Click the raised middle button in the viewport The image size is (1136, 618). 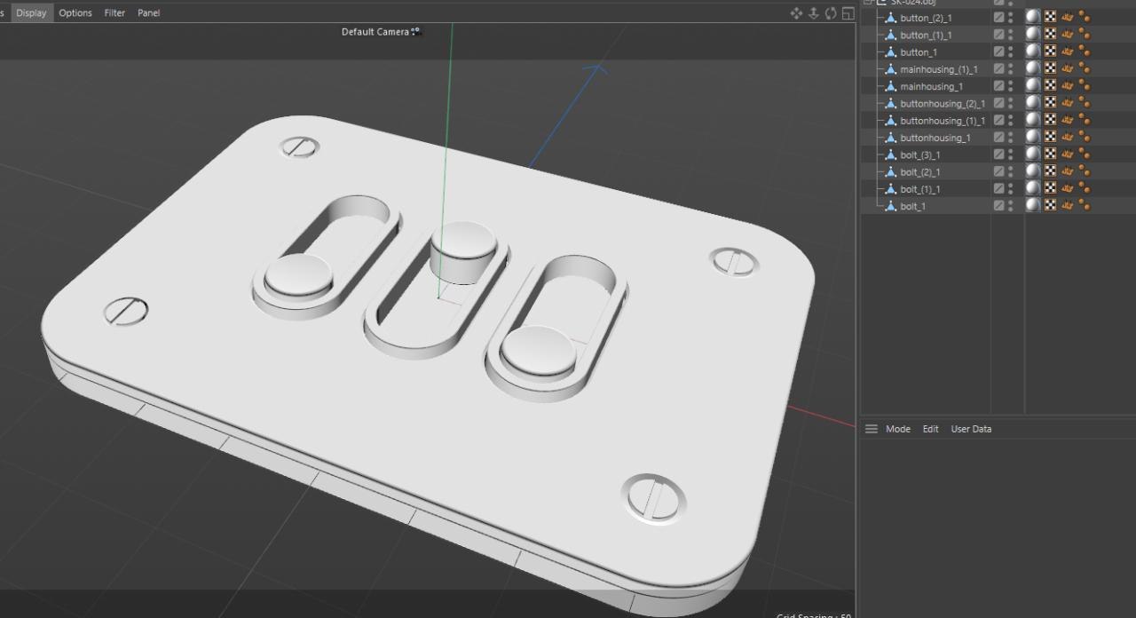[x=462, y=250]
